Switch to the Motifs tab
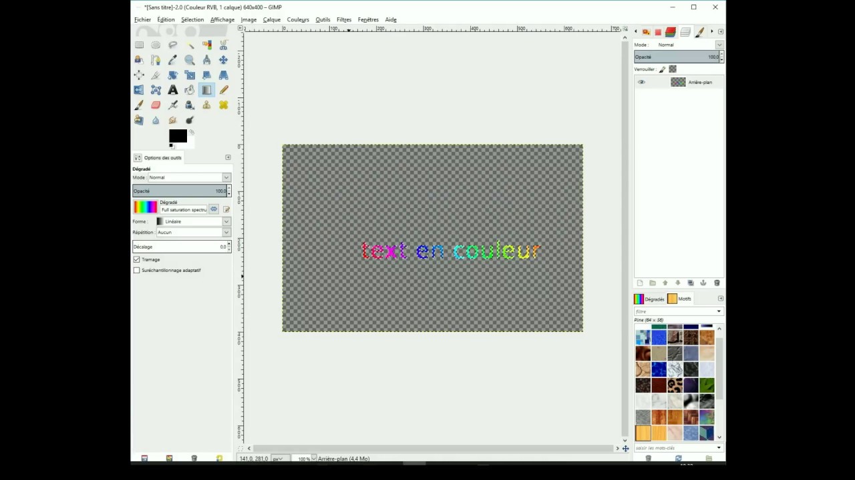 (x=679, y=299)
